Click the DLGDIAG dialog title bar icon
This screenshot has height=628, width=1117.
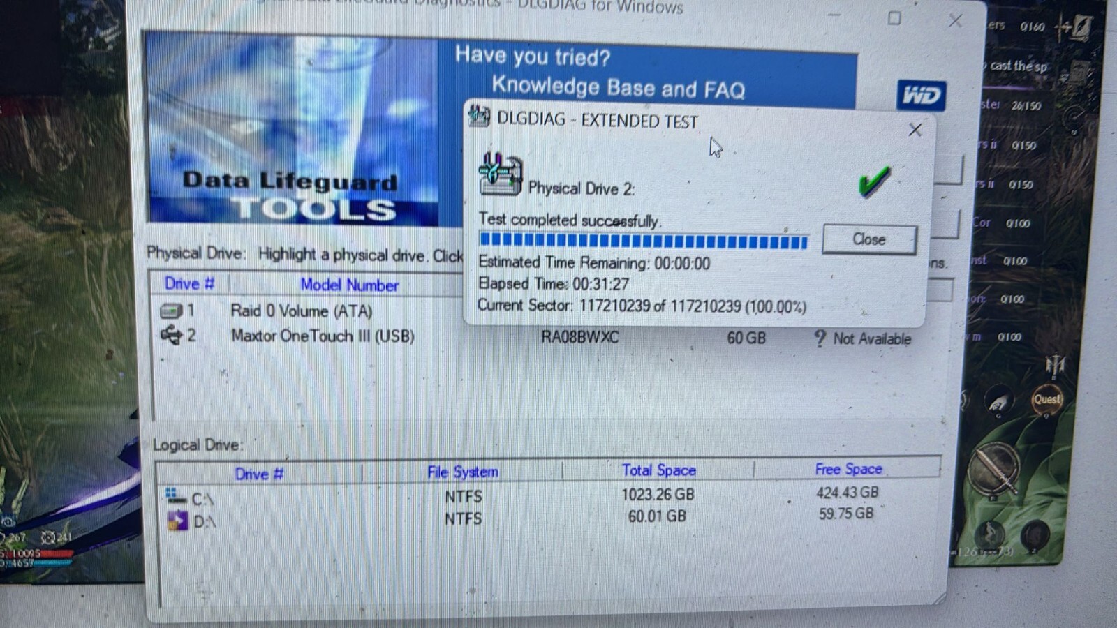coord(479,116)
